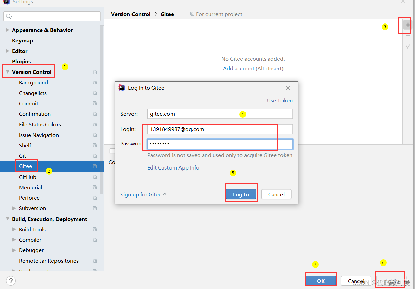This screenshot has height=289, width=415.
Task: Select Commit settings page
Action: pyautogui.click(x=29, y=103)
